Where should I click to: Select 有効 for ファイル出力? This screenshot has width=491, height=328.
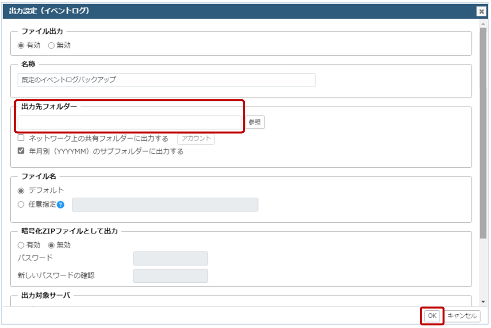21,45
